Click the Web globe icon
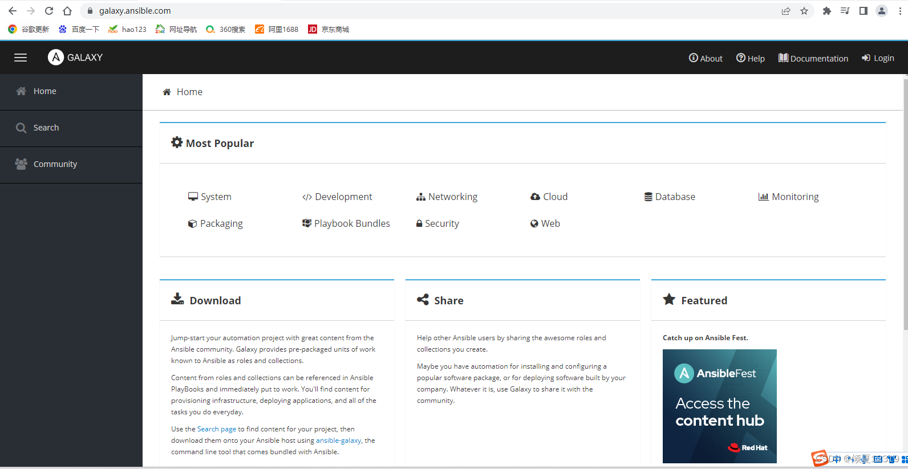This screenshot has height=469, width=908. pyautogui.click(x=534, y=223)
